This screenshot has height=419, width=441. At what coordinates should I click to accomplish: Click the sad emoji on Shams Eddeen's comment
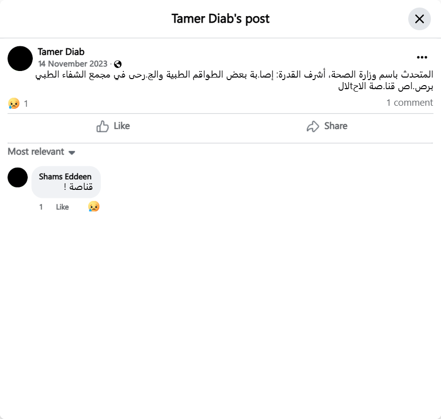click(x=94, y=206)
